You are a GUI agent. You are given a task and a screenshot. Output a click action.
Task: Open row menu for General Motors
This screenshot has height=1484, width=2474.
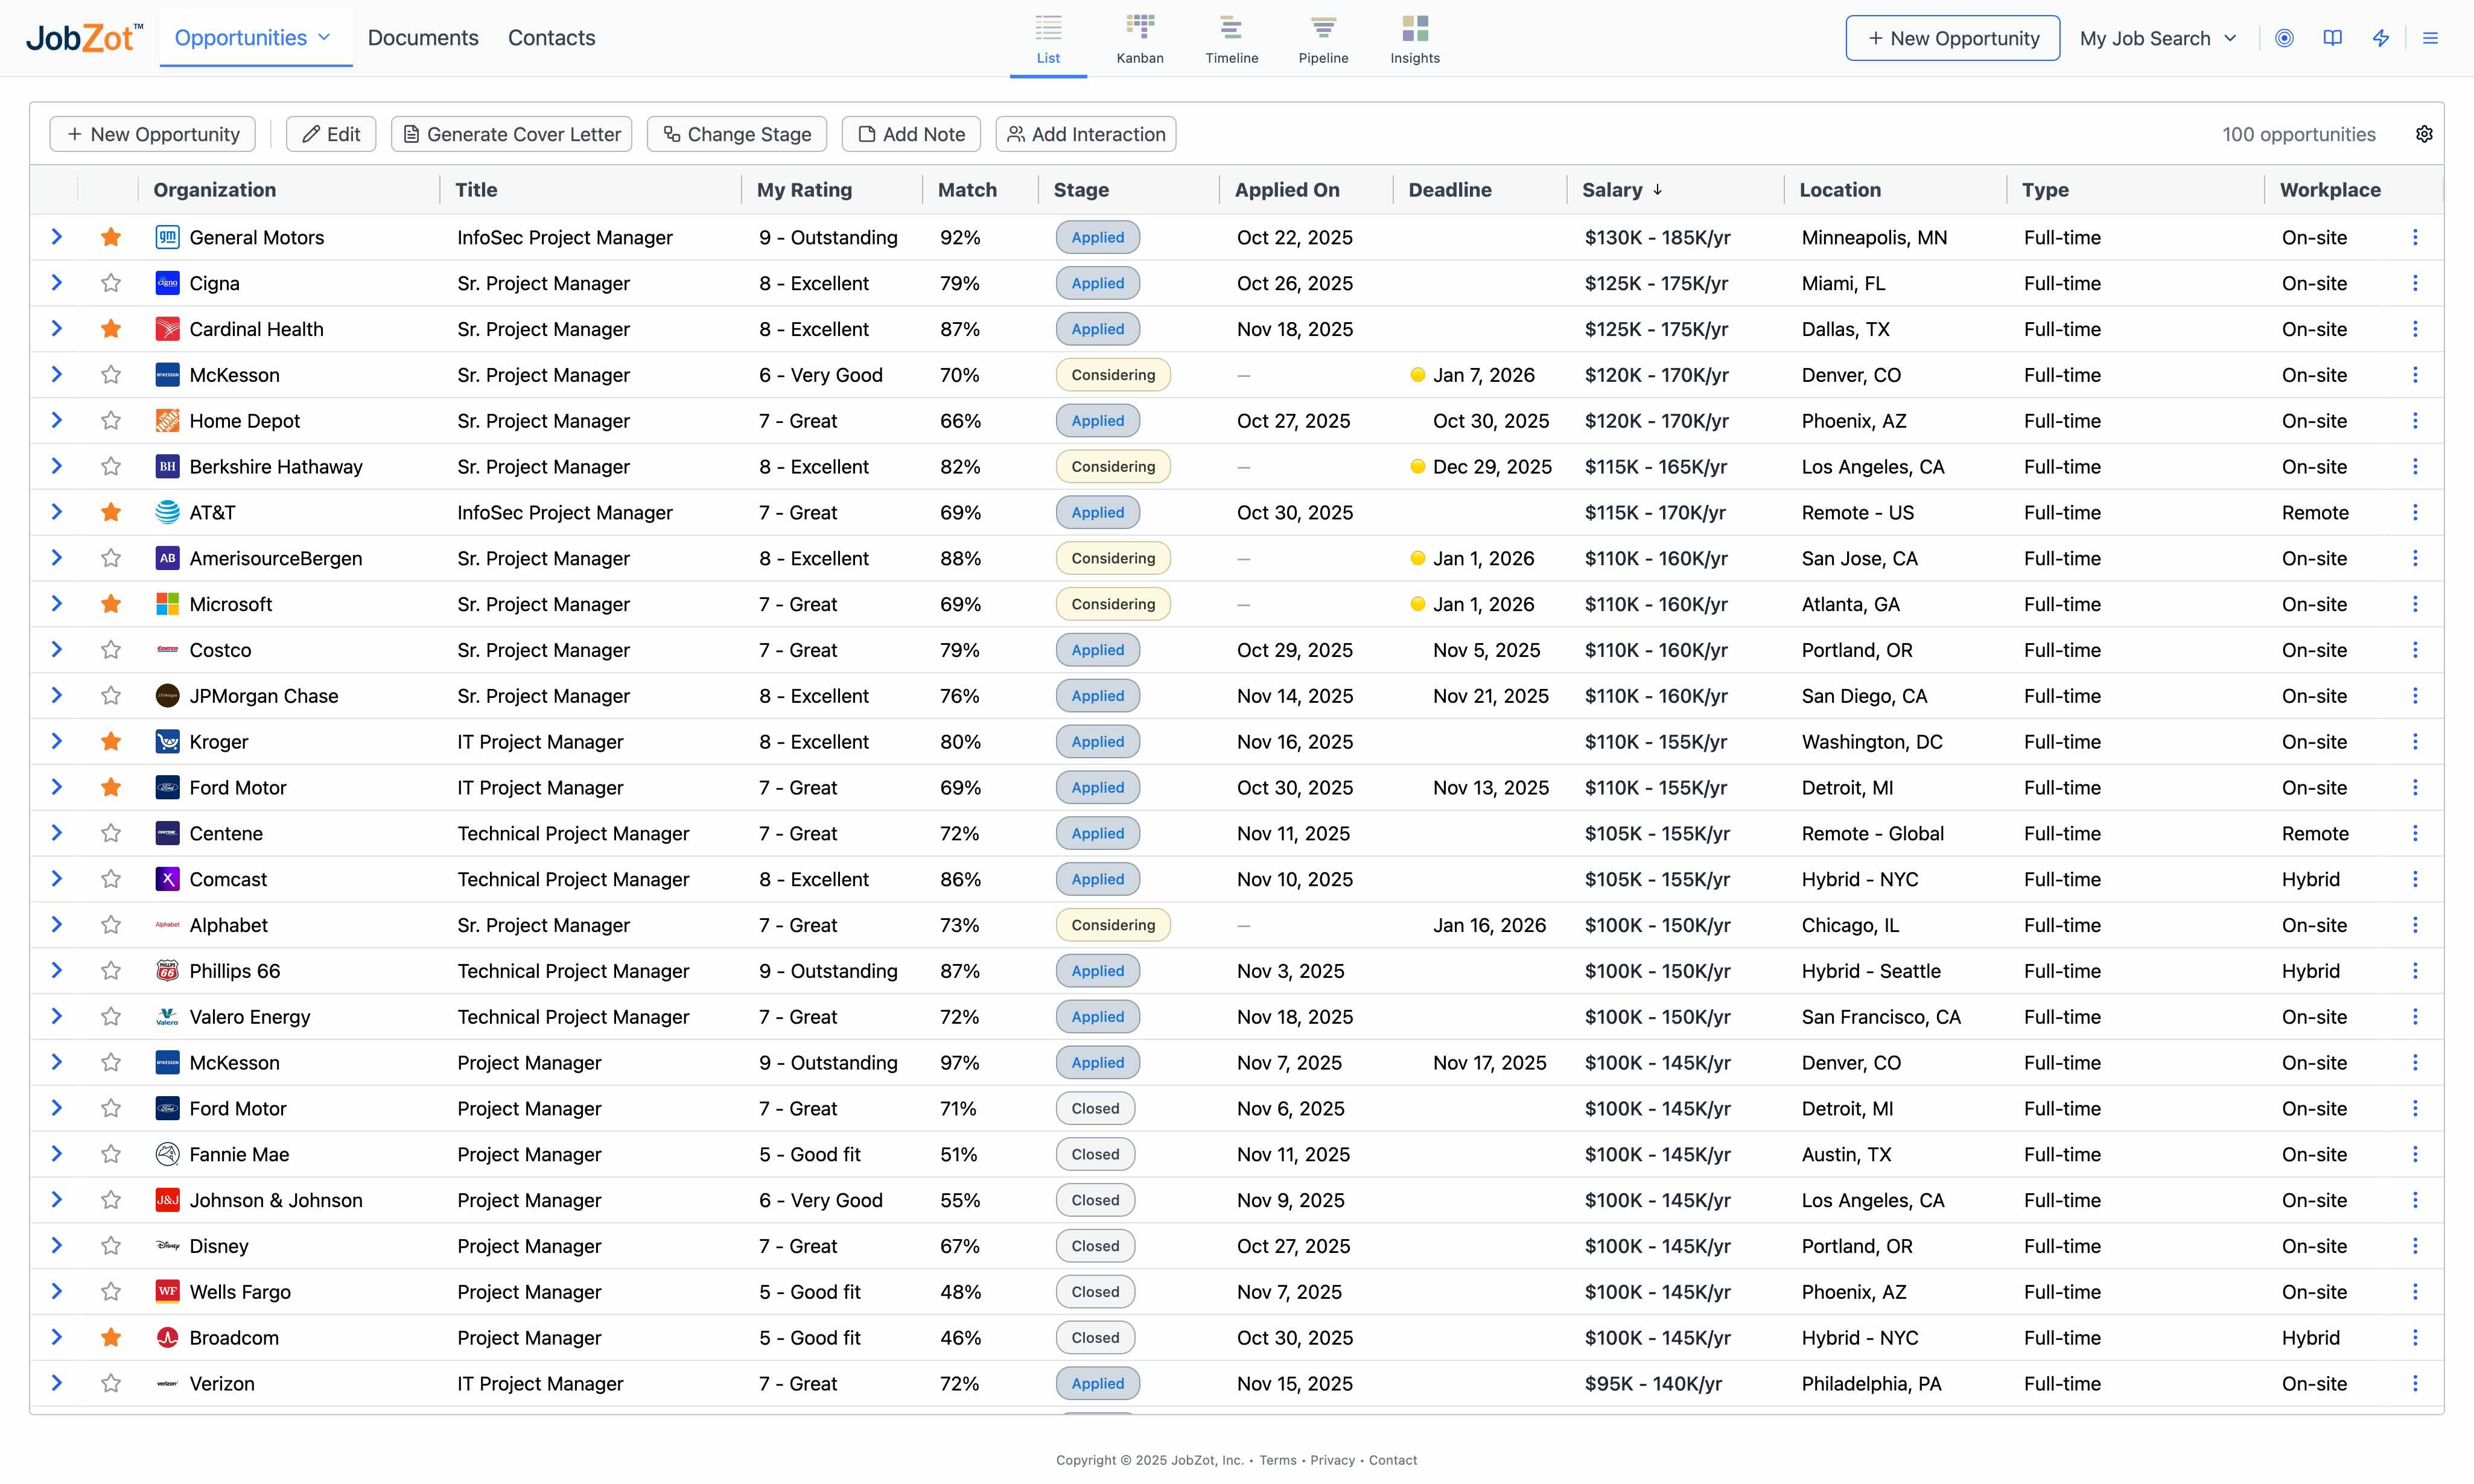pyautogui.click(x=2415, y=237)
